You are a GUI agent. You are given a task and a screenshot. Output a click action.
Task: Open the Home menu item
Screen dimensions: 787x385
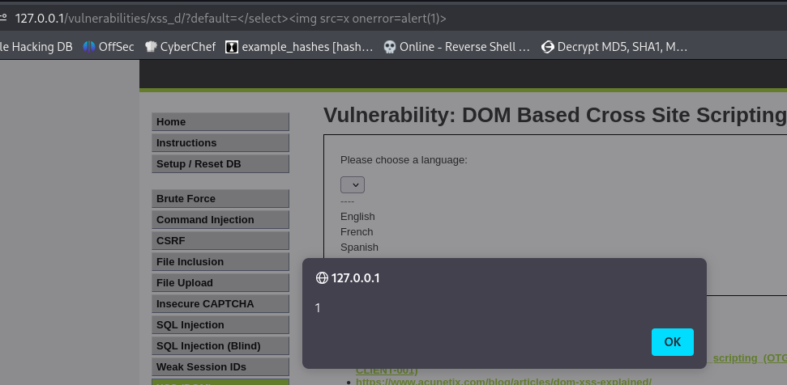click(220, 122)
